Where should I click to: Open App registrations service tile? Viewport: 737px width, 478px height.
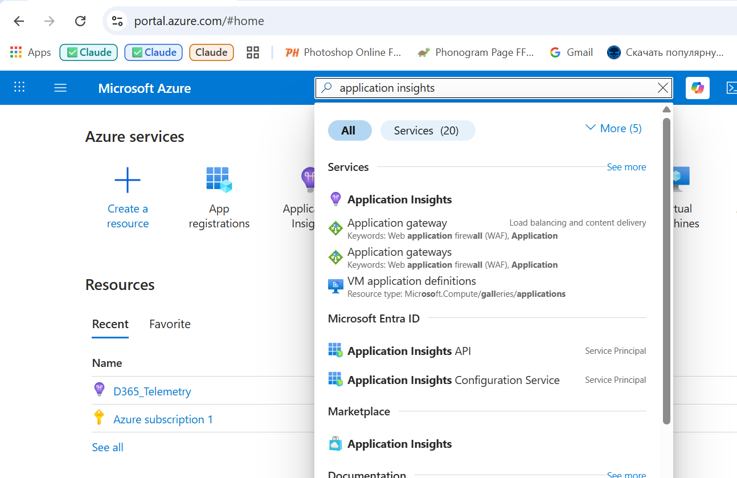(219, 198)
